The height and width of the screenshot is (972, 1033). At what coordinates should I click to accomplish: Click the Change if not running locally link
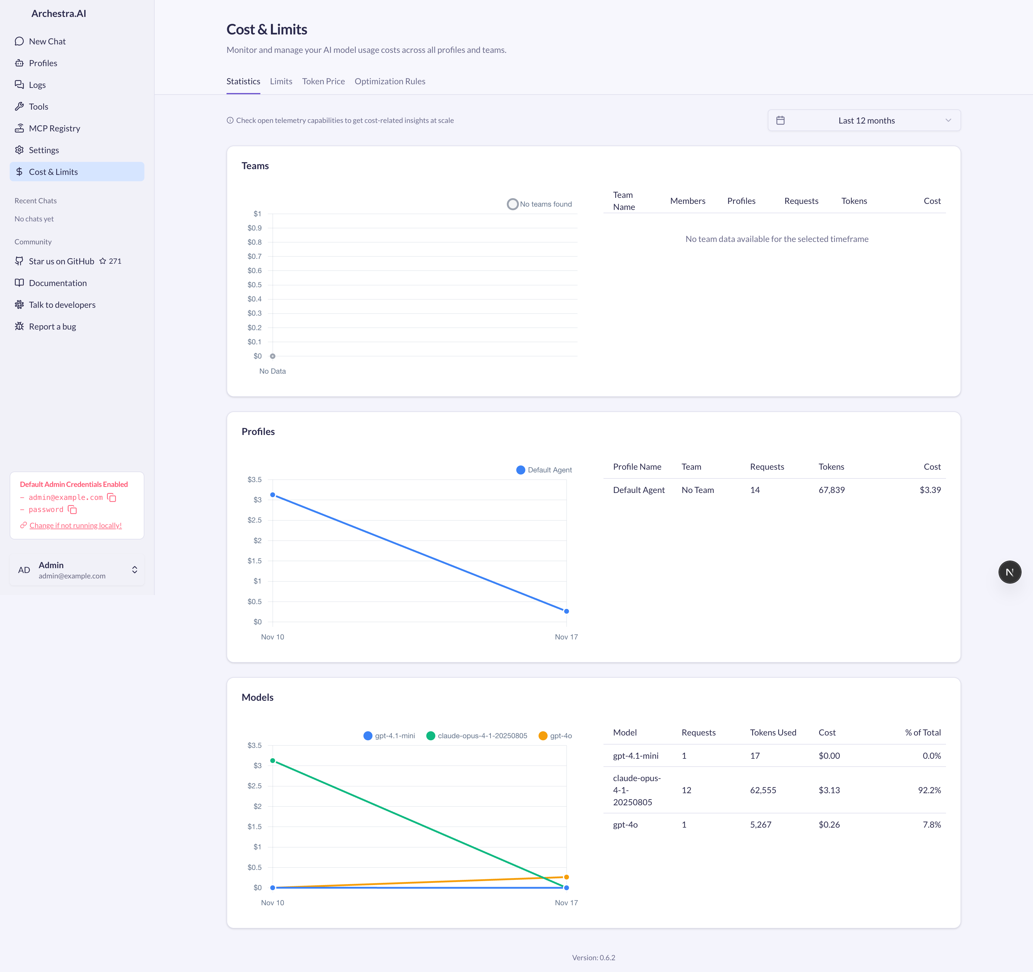[x=75, y=525]
